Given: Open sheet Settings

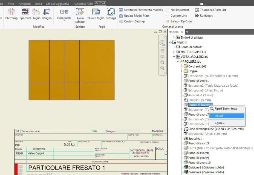Looking at the screenshot, I should [x=111, y=14].
